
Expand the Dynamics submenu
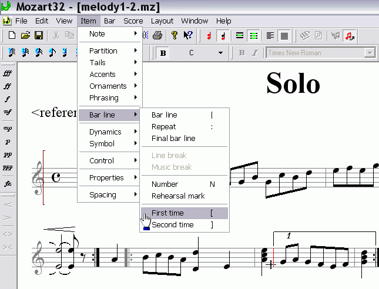click(x=109, y=132)
